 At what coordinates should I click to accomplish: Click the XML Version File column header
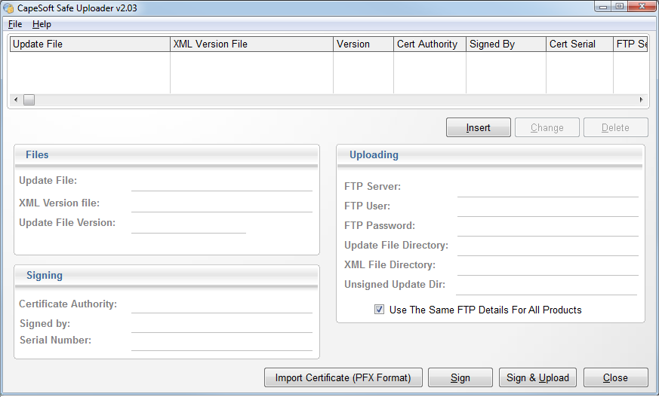point(251,44)
